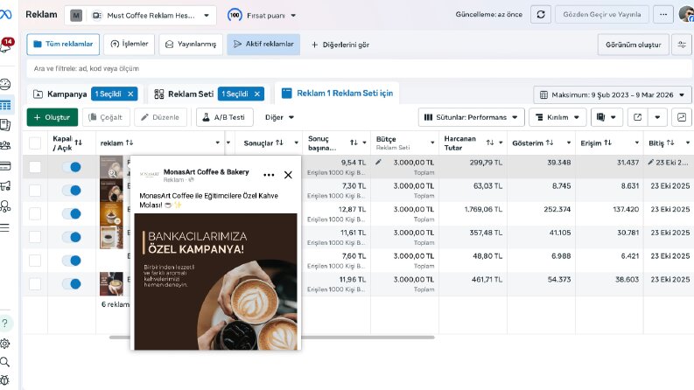The height and width of the screenshot is (390, 694).
Task: Open search magnifier icon in sidebar
Action: click(x=5, y=362)
